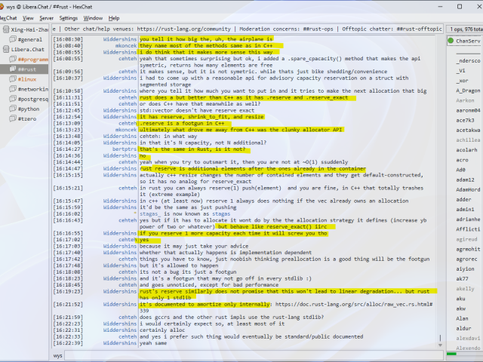
Task: Open the doc.rust-lang.org raw_vec source link
Action: coord(354,304)
